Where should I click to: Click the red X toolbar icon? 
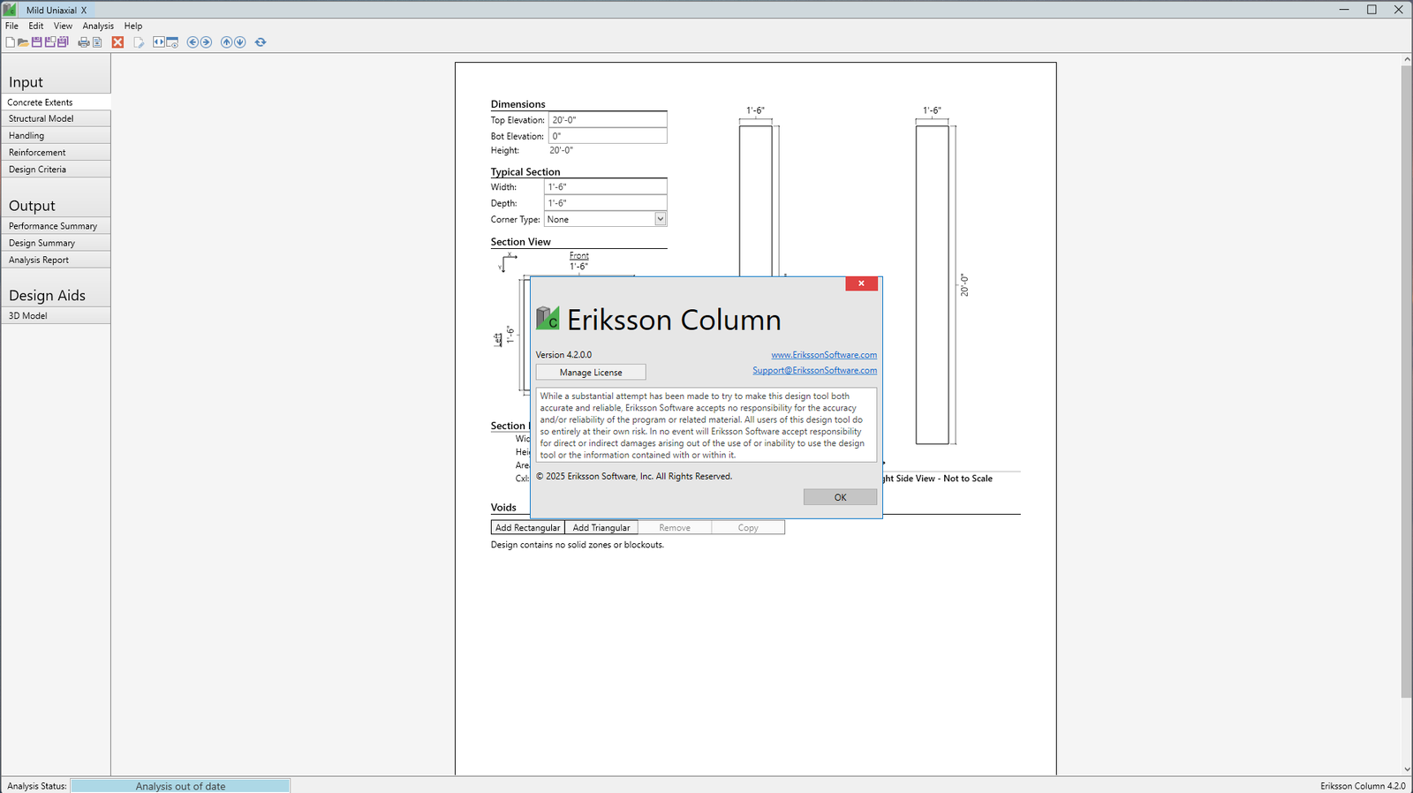pyautogui.click(x=117, y=42)
